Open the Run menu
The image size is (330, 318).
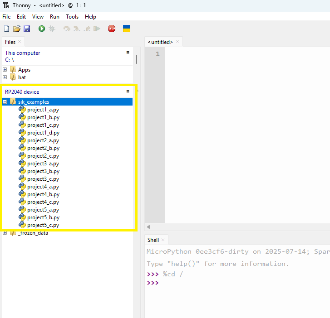54,17
